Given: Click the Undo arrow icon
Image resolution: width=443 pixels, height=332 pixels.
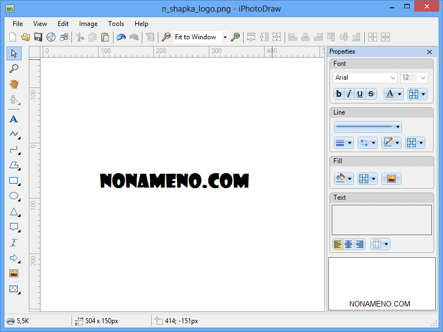Looking at the screenshot, I should [121, 37].
